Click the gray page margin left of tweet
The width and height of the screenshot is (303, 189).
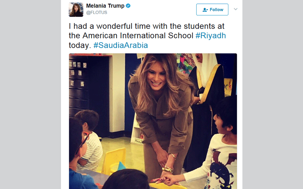[30, 94]
